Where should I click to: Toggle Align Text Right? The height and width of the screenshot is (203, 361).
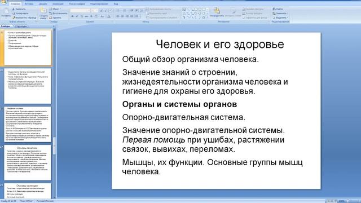tap(127, 16)
